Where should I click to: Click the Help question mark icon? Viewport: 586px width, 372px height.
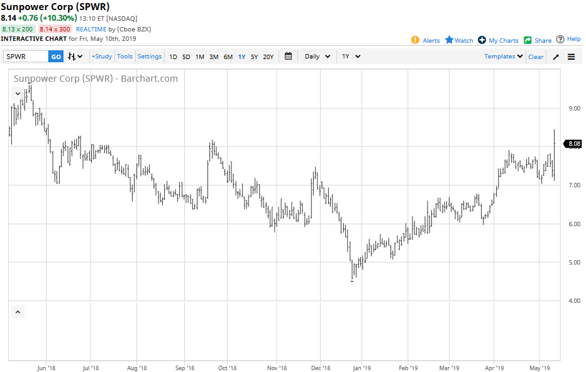tap(560, 39)
